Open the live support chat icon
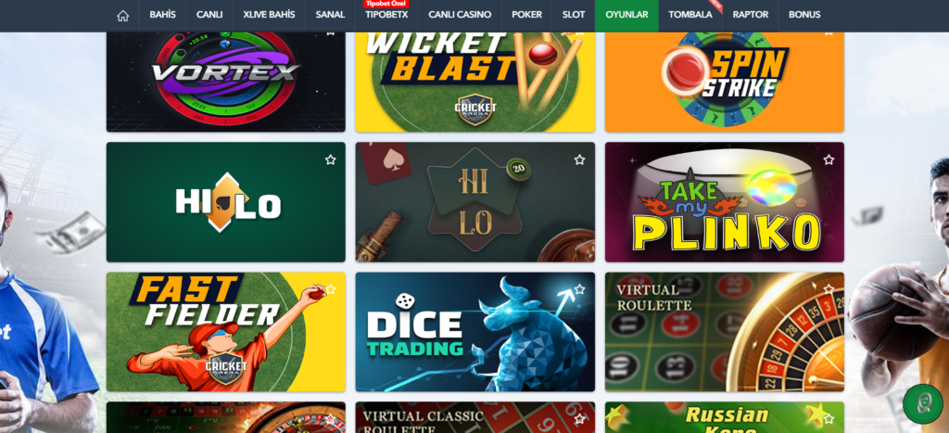This screenshot has height=433, width=949. click(x=922, y=404)
